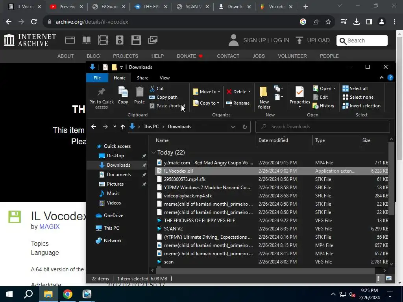Open Internet Archive audio speaker icon
The width and height of the screenshot is (403, 302).
(x=120, y=40)
